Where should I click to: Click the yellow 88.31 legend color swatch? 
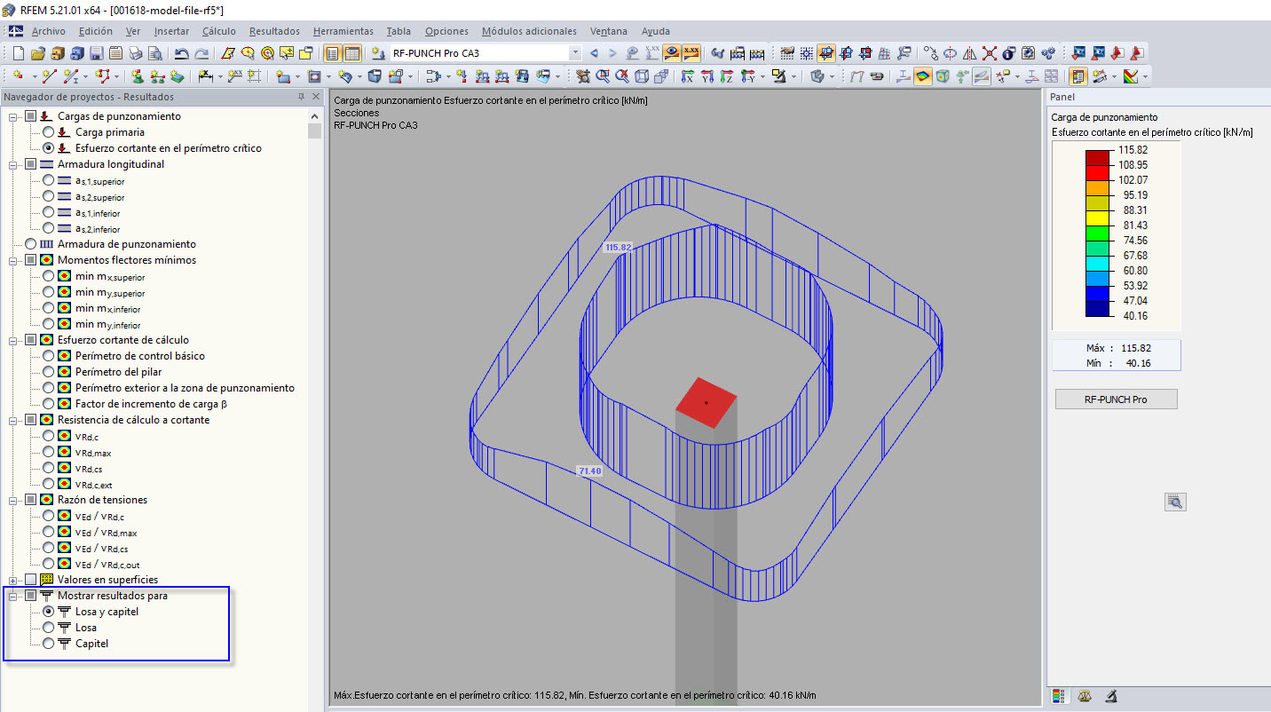click(1097, 218)
